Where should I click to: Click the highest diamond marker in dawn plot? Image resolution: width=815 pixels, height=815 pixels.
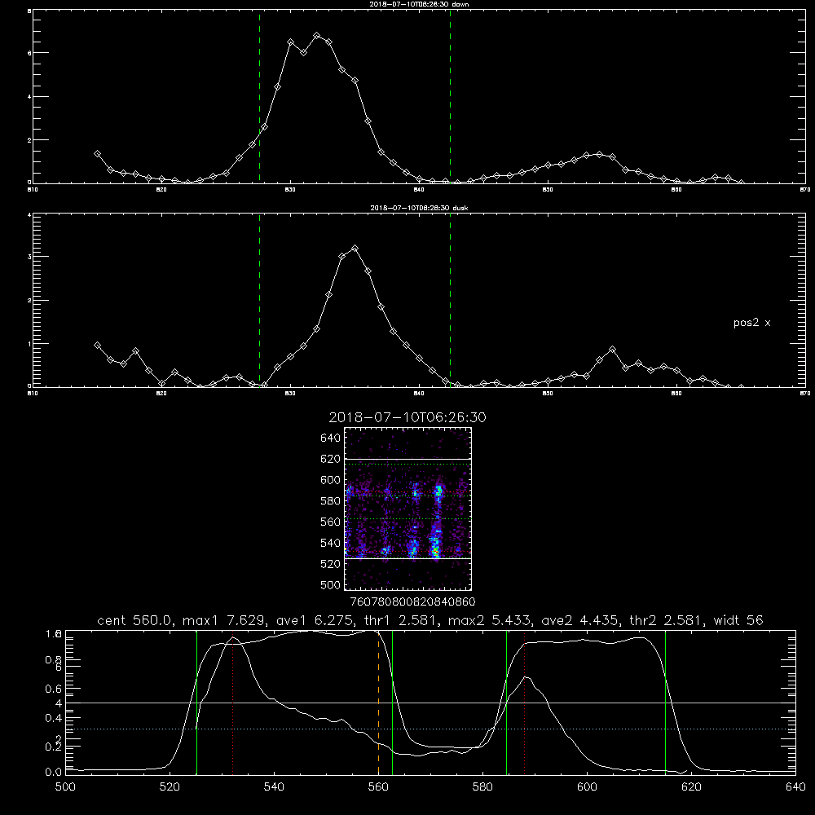(316, 36)
